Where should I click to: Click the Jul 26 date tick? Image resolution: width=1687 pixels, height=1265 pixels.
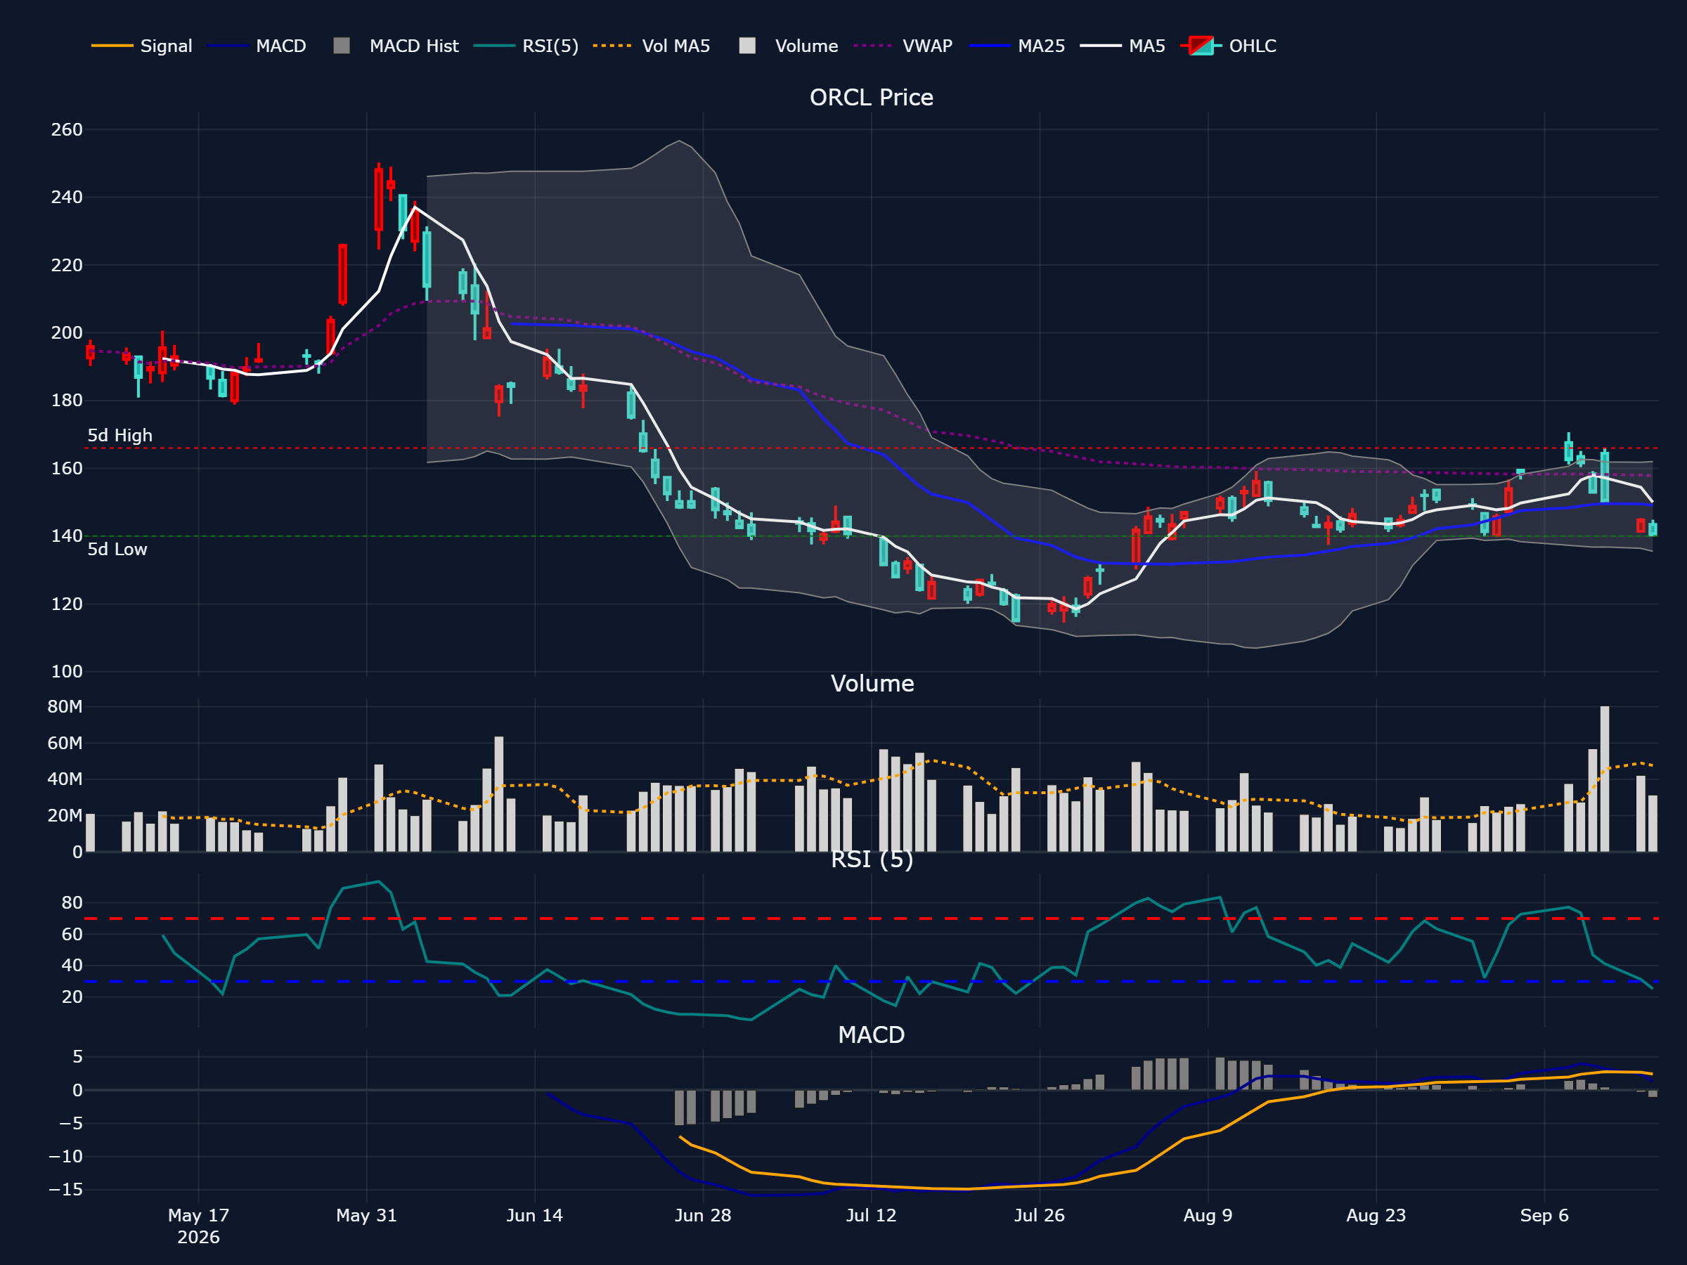[x=1039, y=1215]
